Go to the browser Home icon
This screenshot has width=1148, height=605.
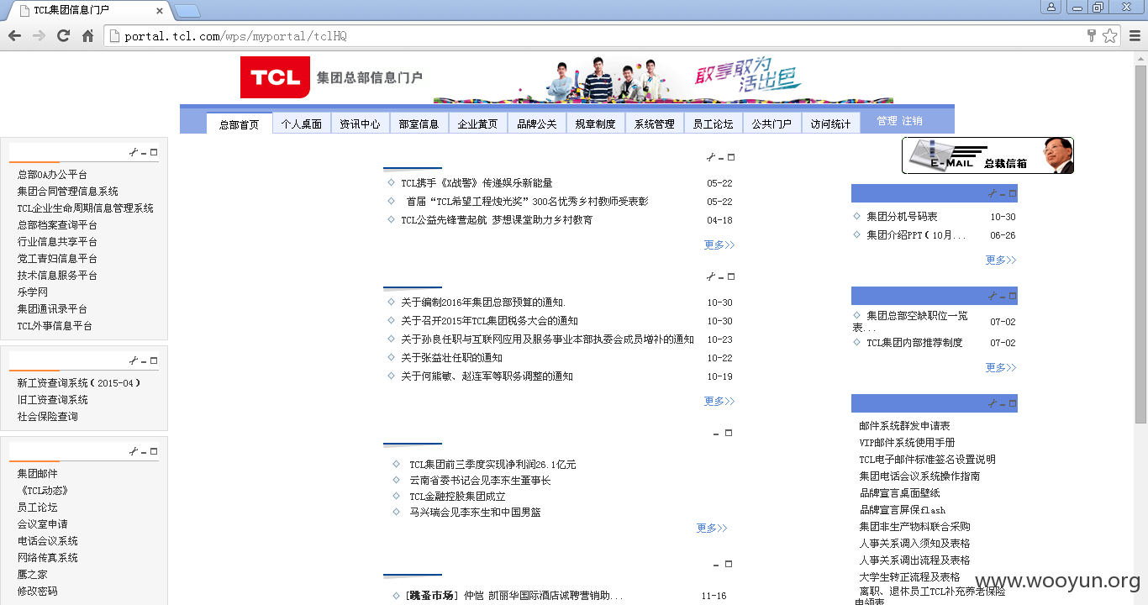[x=87, y=35]
